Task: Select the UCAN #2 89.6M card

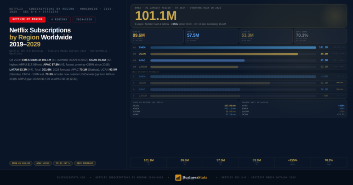Action: click(x=157, y=36)
